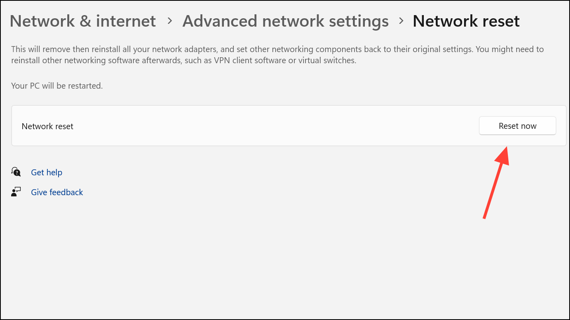Viewport: 570px width, 320px height.
Task: Click the Get help headset icon
Action: click(16, 172)
